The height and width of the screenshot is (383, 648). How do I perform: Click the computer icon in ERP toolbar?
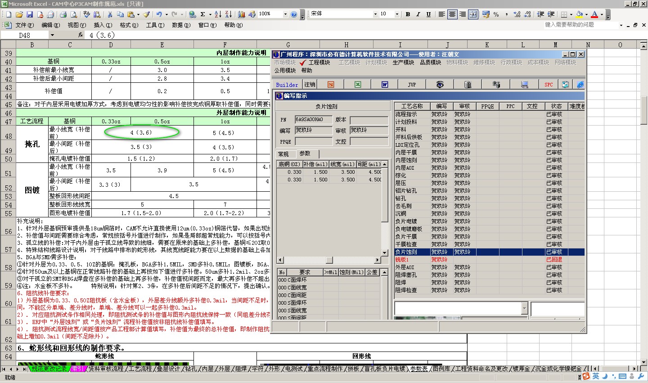point(524,85)
